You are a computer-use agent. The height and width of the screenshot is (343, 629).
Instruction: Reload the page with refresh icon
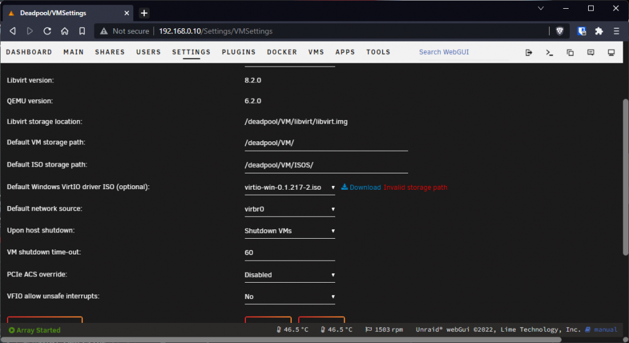(47, 31)
